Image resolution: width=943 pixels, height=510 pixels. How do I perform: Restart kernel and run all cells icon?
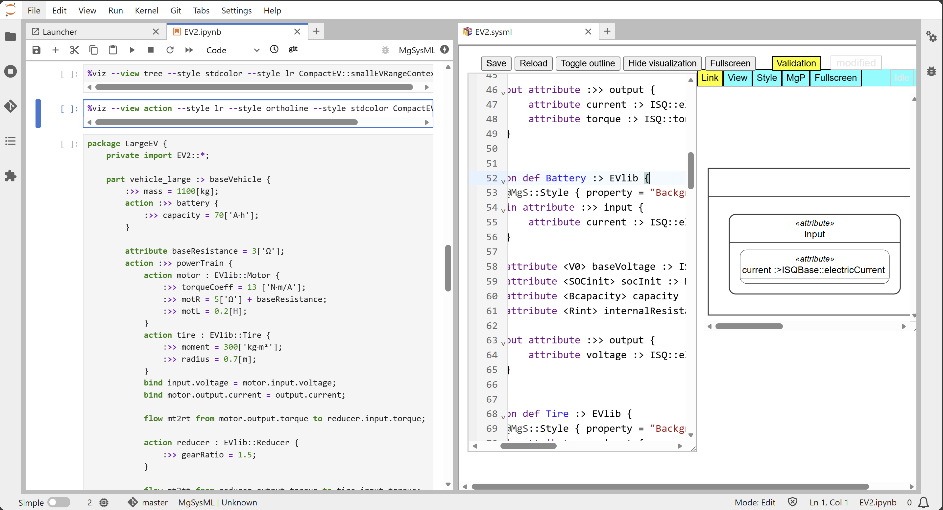coord(189,50)
